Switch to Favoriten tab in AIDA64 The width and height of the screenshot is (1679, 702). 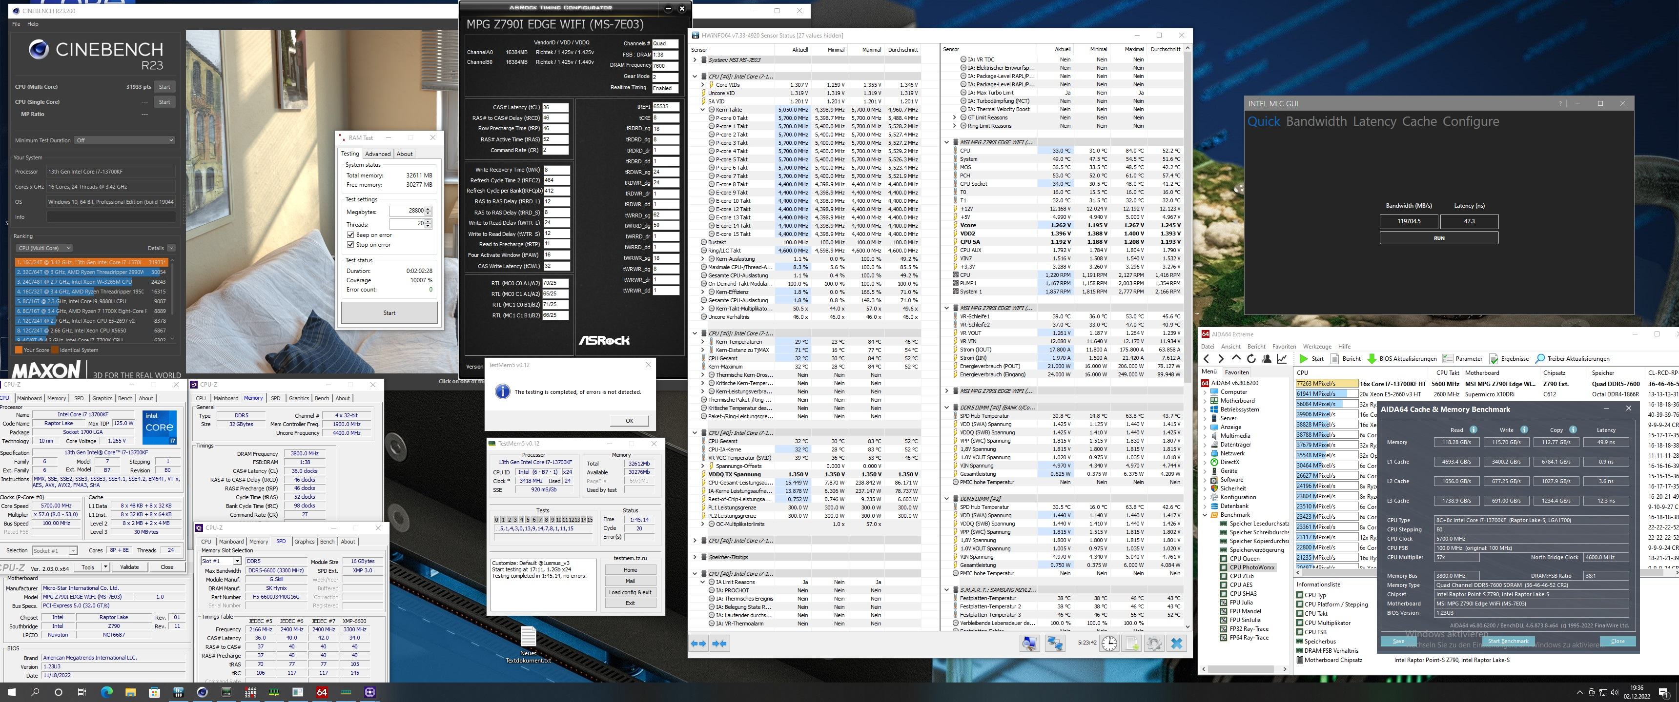1236,372
